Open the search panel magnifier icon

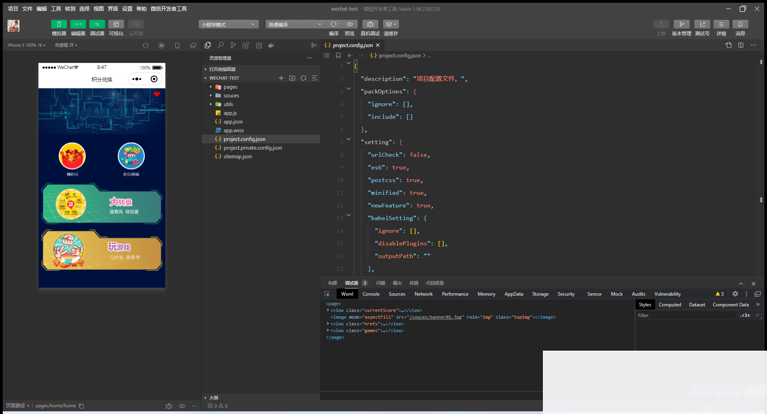click(221, 46)
